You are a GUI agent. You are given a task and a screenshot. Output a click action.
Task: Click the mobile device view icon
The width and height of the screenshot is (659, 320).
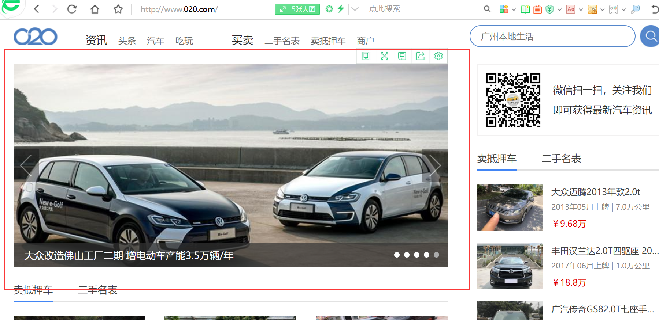366,56
